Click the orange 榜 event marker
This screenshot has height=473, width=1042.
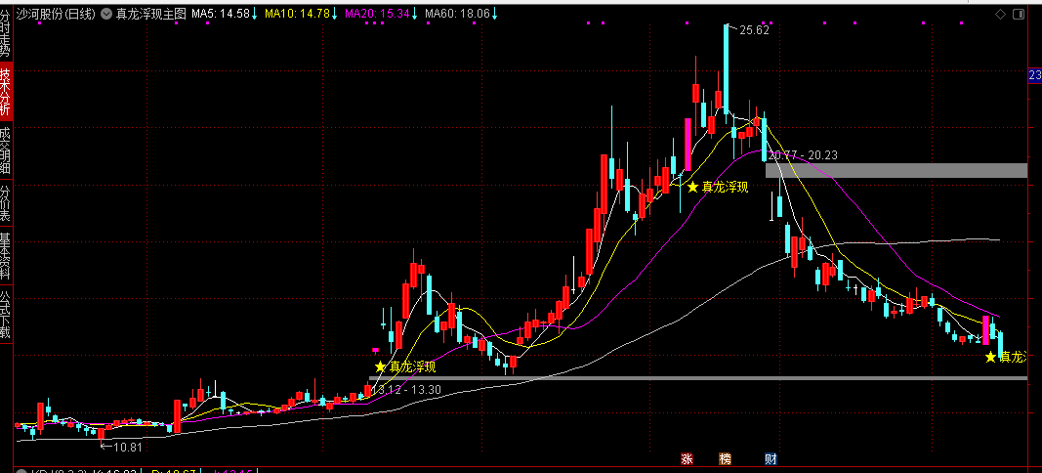[x=725, y=458]
